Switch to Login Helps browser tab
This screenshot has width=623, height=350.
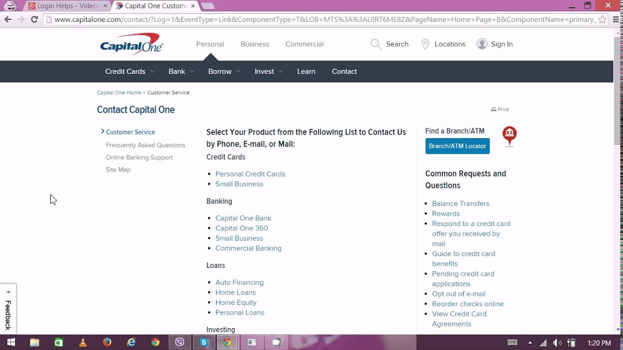[x=68, y=6]
